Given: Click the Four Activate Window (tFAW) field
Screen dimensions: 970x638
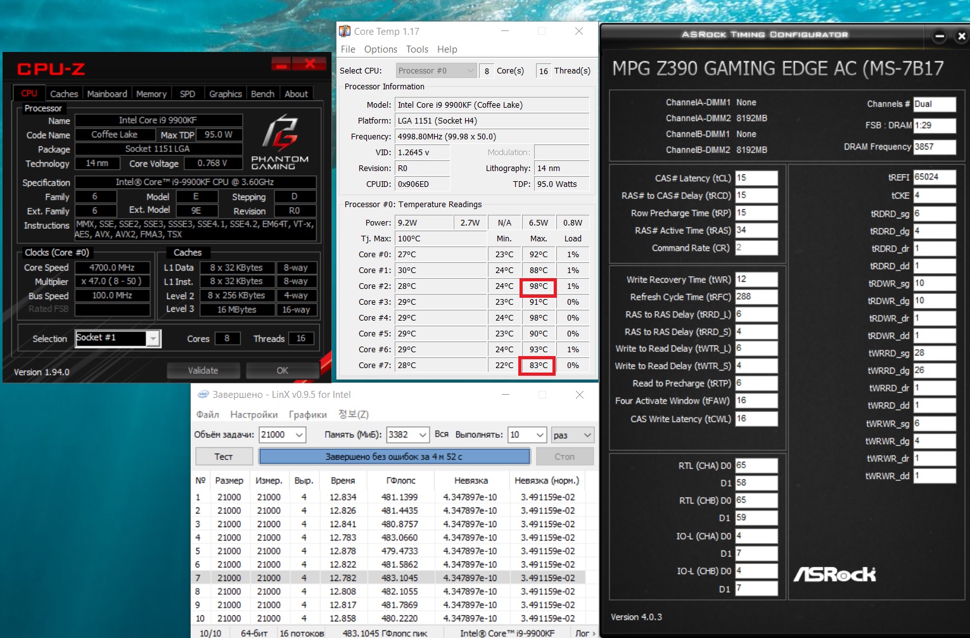Looking at the screenshot, I should (756, 400).
